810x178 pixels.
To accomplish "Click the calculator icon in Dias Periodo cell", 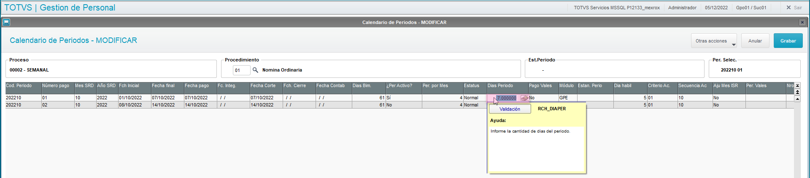I will [524, 98].
